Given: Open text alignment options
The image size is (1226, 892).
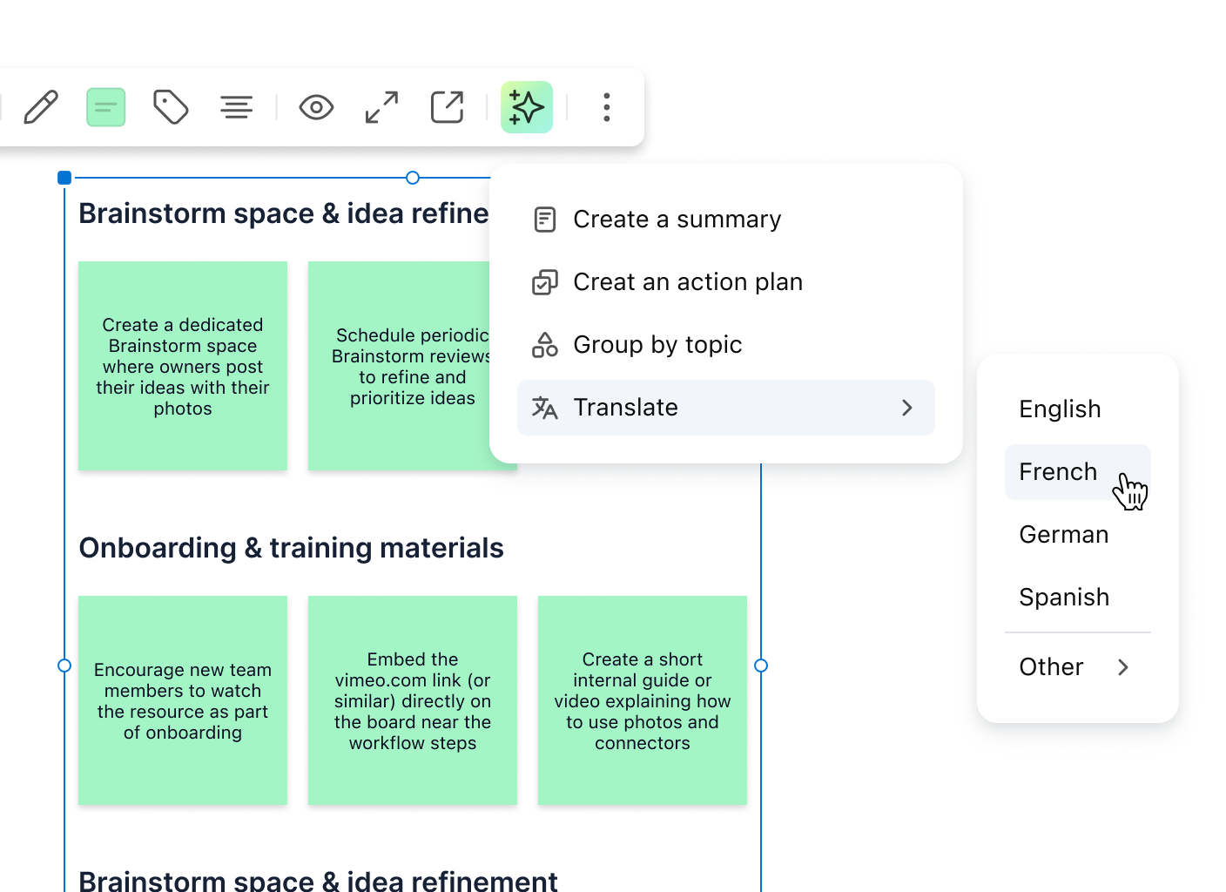Looking at the screenshot, I should (236, 107).
